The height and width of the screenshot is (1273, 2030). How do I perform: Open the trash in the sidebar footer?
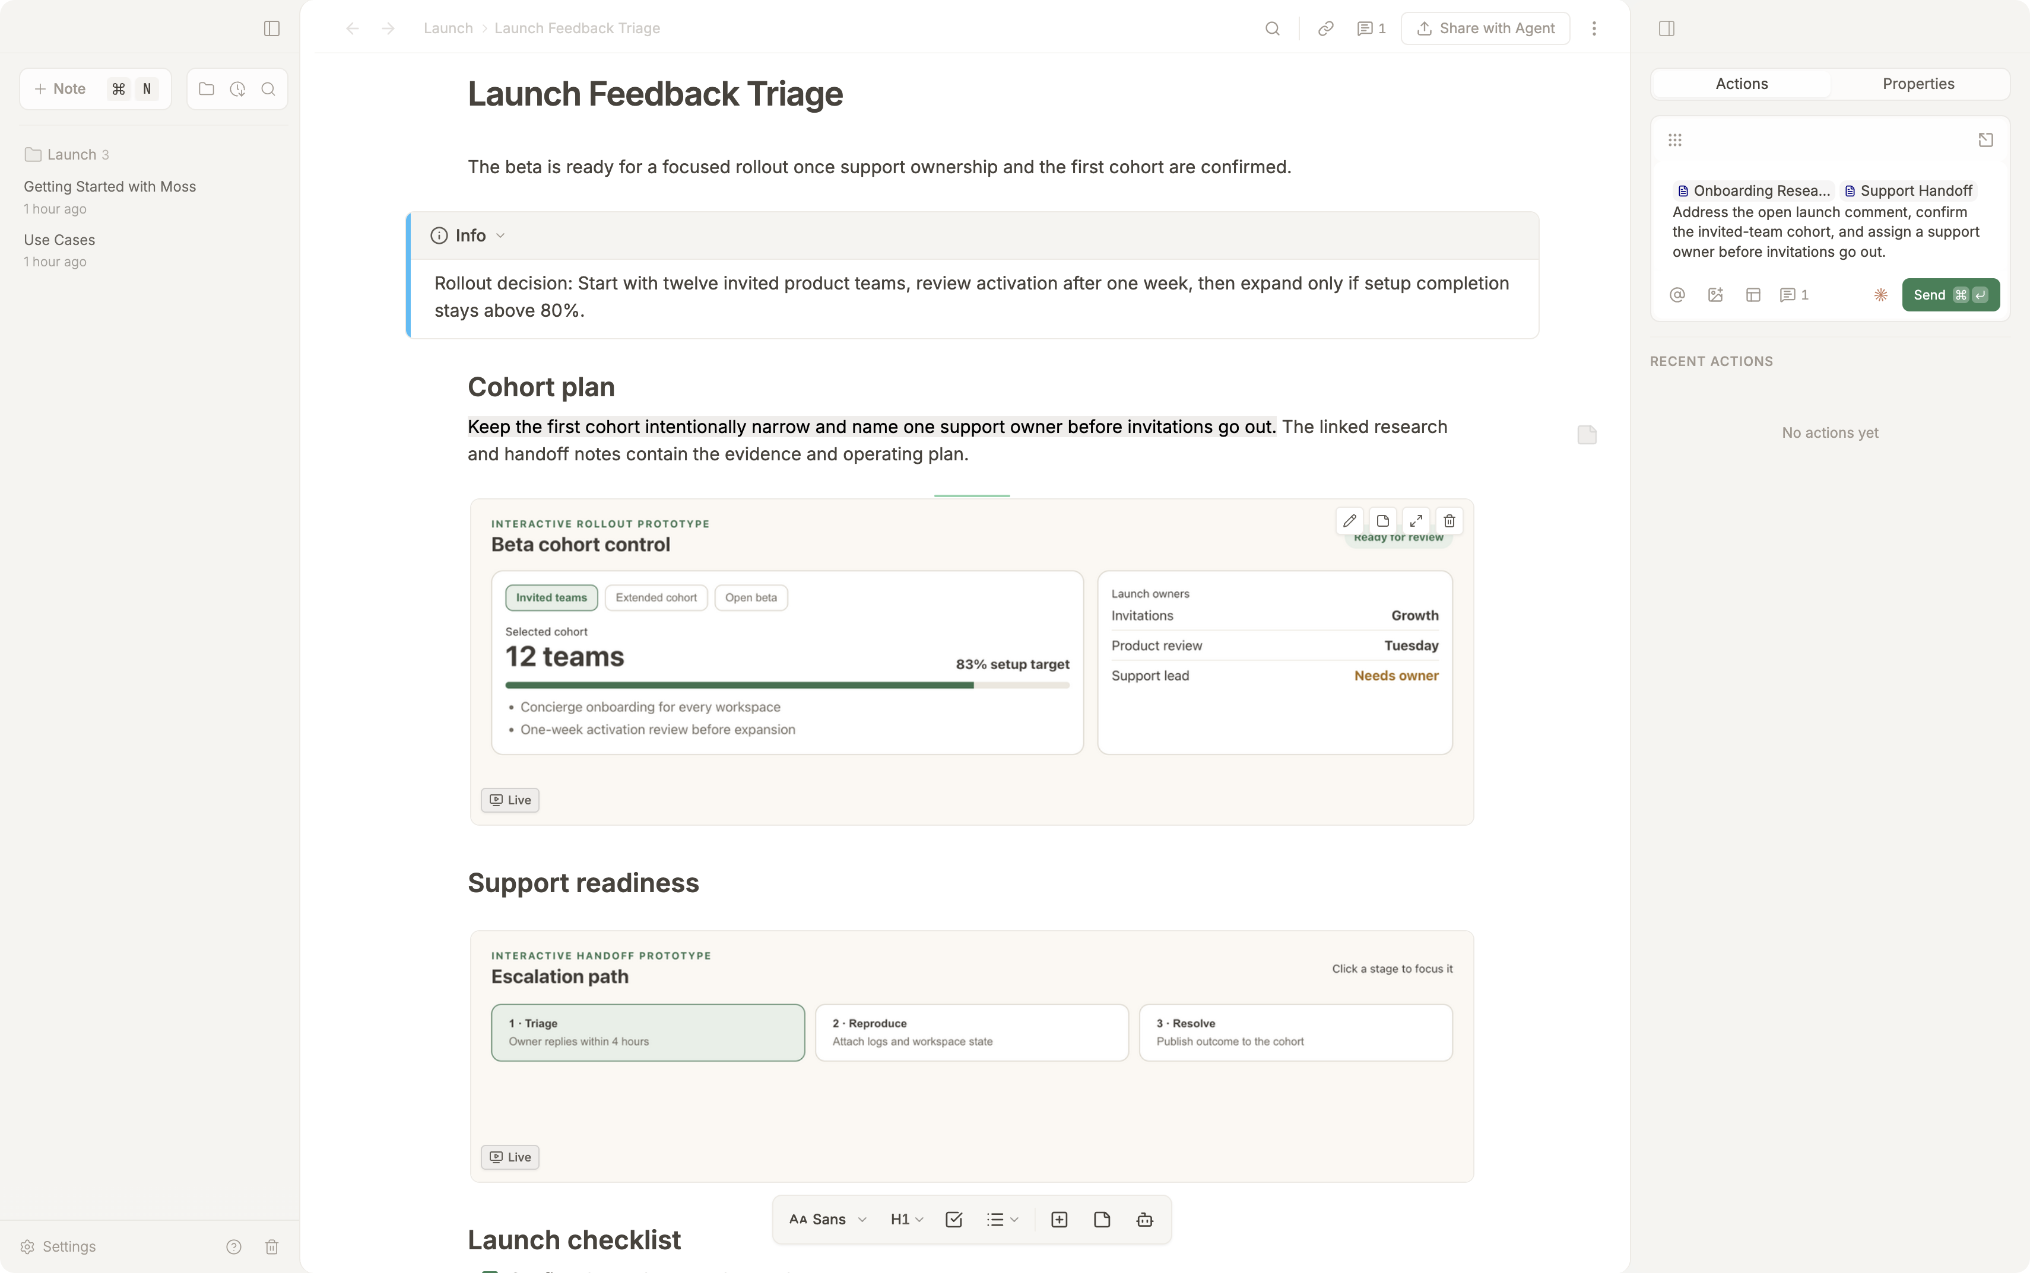pyautogui.click(x=271, y=1247)
